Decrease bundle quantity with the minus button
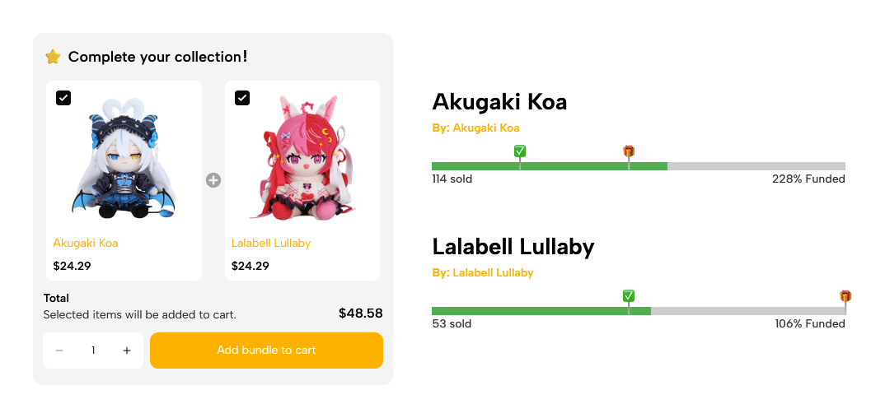This screenshot has height=418, width=885. [59, 351]
